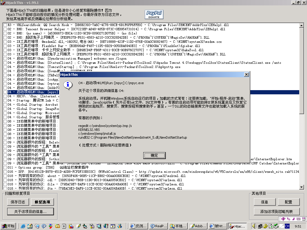Toggle IME punctuation mode icon

[288, 219]
